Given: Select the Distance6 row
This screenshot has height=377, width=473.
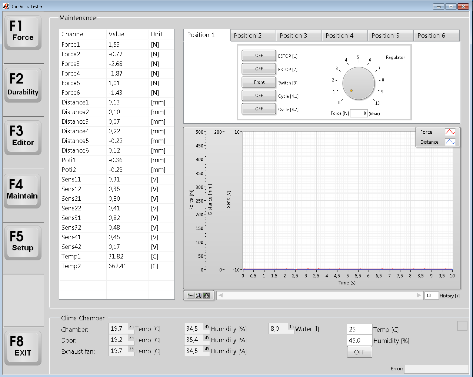Looking at the screenshot, I should tap(117, 150).
